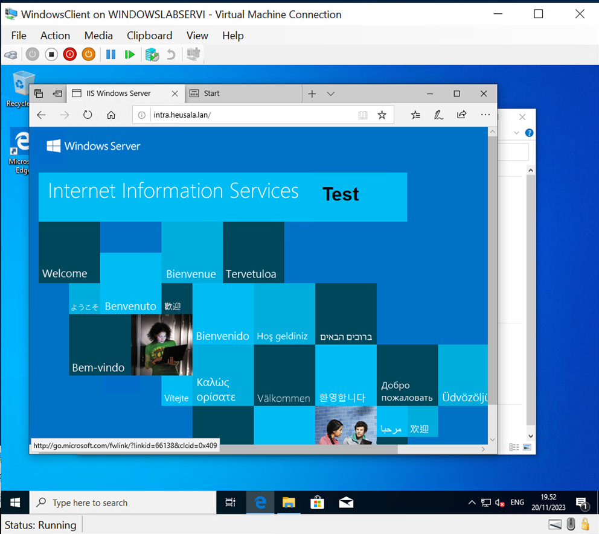Open Reading view with the book icon
The image size is (599, 534).
pyautogui.click(x=362, y=115)
